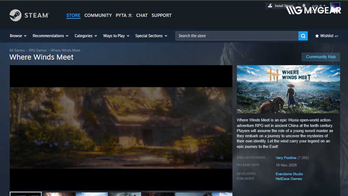Click the Where Winds Meet breadcrumb
The width and height of the screenshot is (348, 196).
(65, 51)
